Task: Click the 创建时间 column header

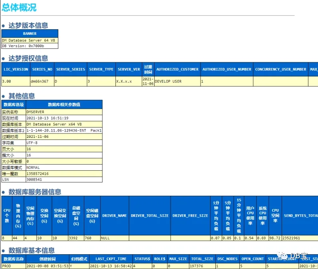Action: [48, 259]
